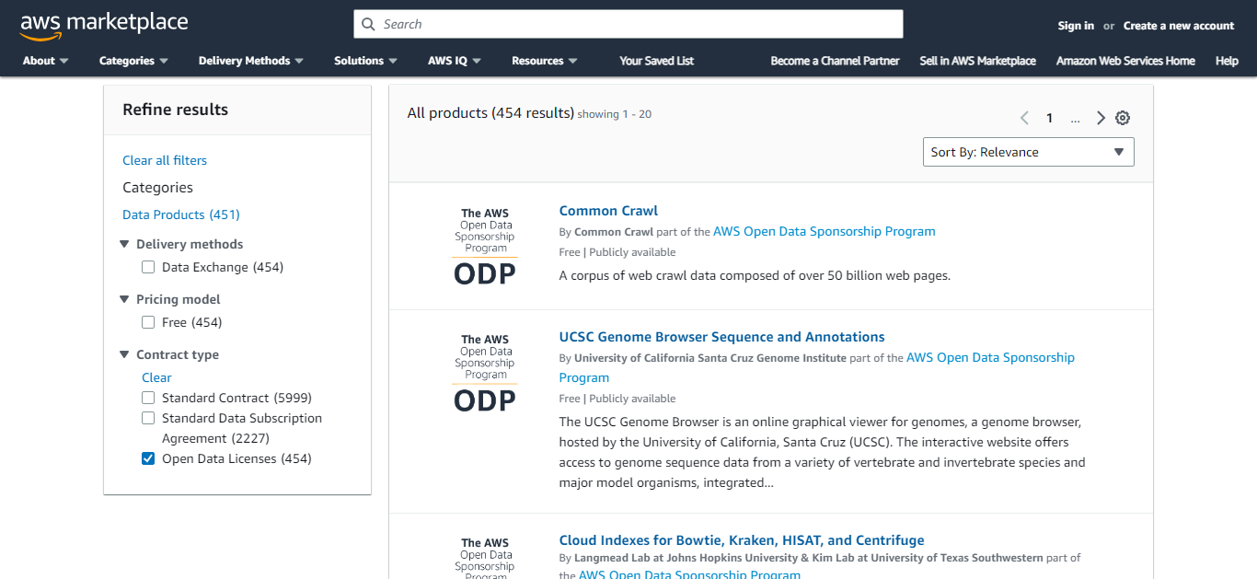
Task: Collapse the Delivery methods section
Action: [124, 245]
